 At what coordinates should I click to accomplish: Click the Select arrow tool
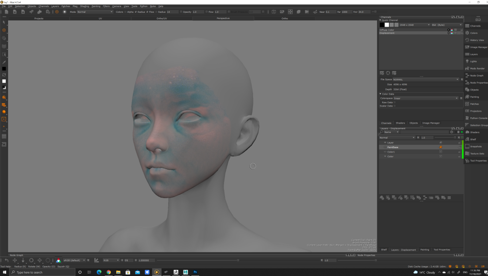point(4,22)
